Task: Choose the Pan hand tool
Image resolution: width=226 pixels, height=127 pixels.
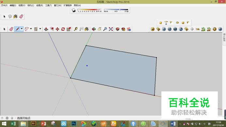Action: 100,29
